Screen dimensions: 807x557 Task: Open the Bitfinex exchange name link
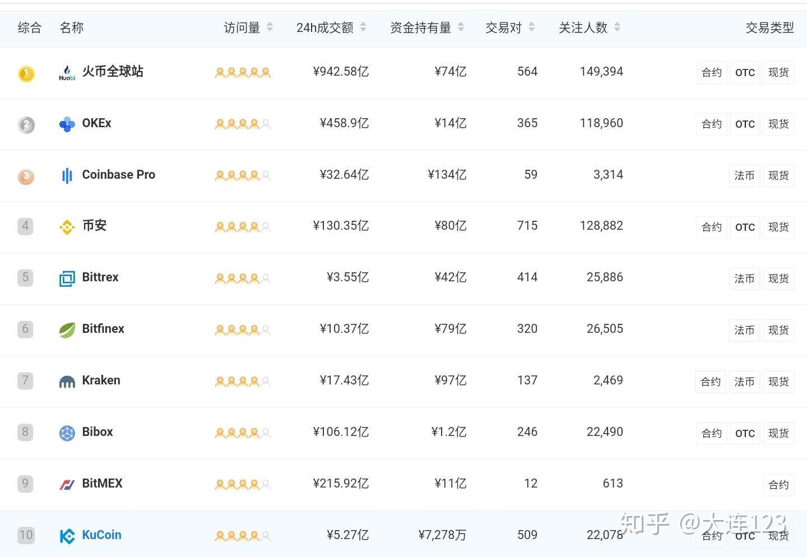pyautogui.click(x=103, y=329)
